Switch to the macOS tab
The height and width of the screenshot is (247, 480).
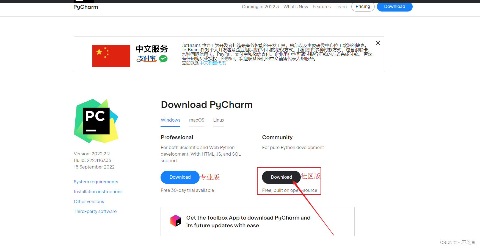click(197, 120)
